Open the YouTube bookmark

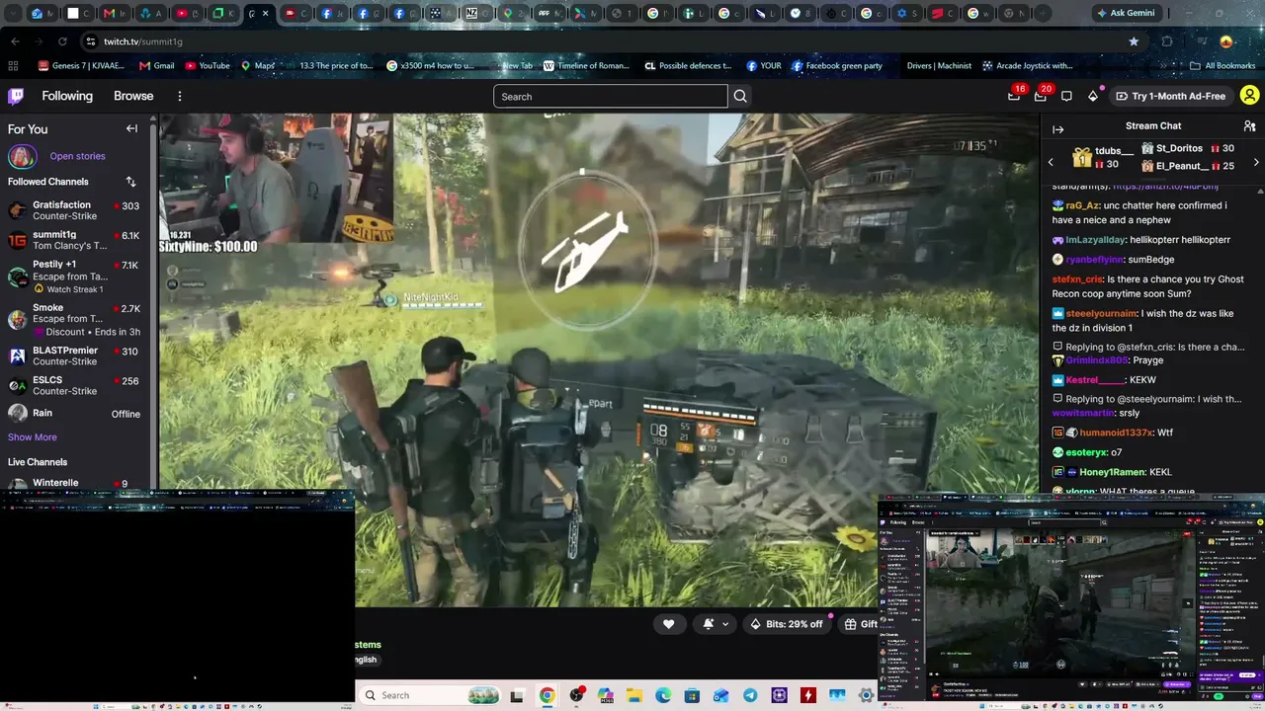point(208,66)
